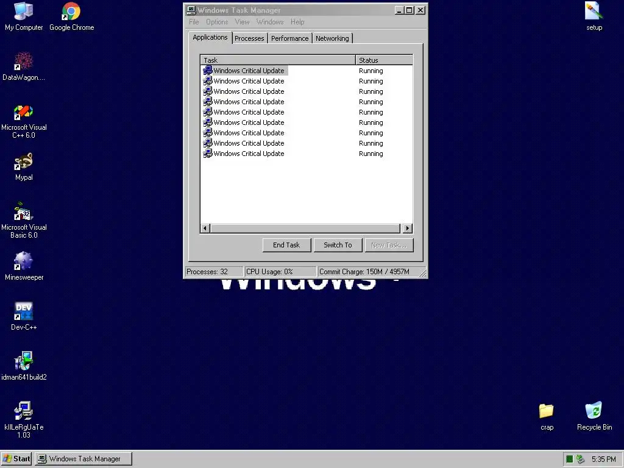Click the Task Manager title bar icon
624x468 pixels.
click(191, 10)
